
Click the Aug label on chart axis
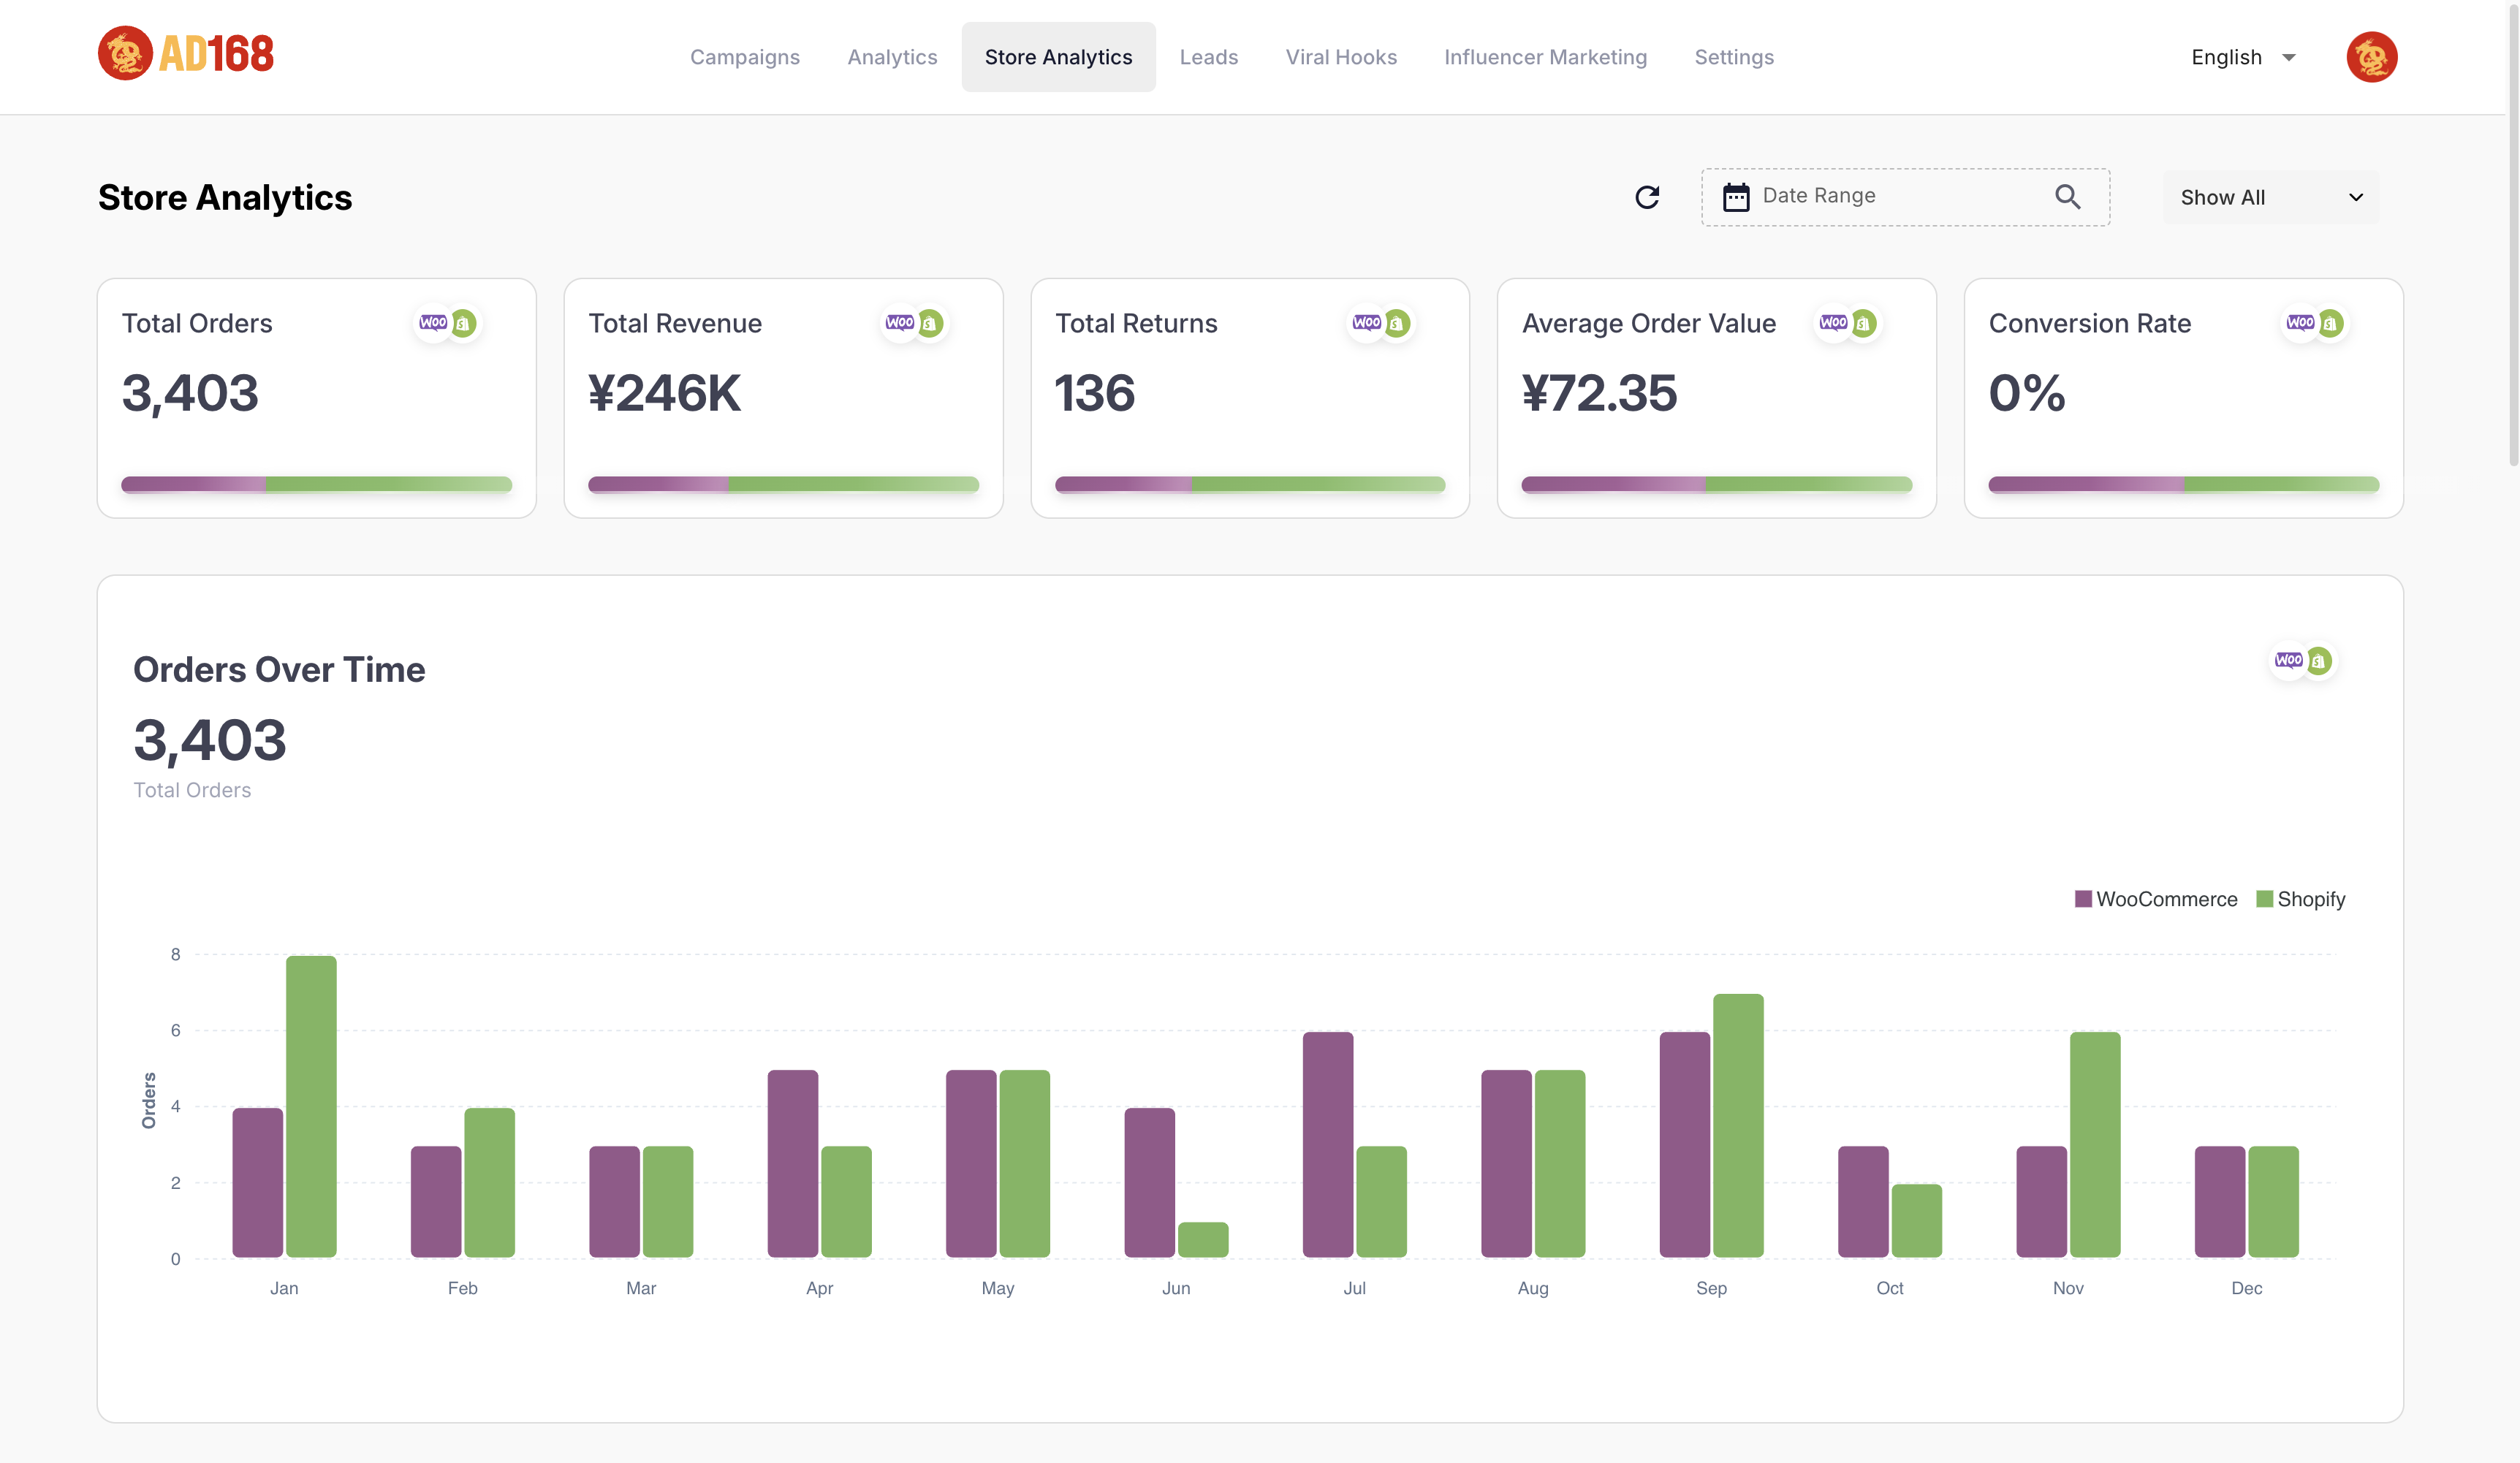(1533, 1288)
